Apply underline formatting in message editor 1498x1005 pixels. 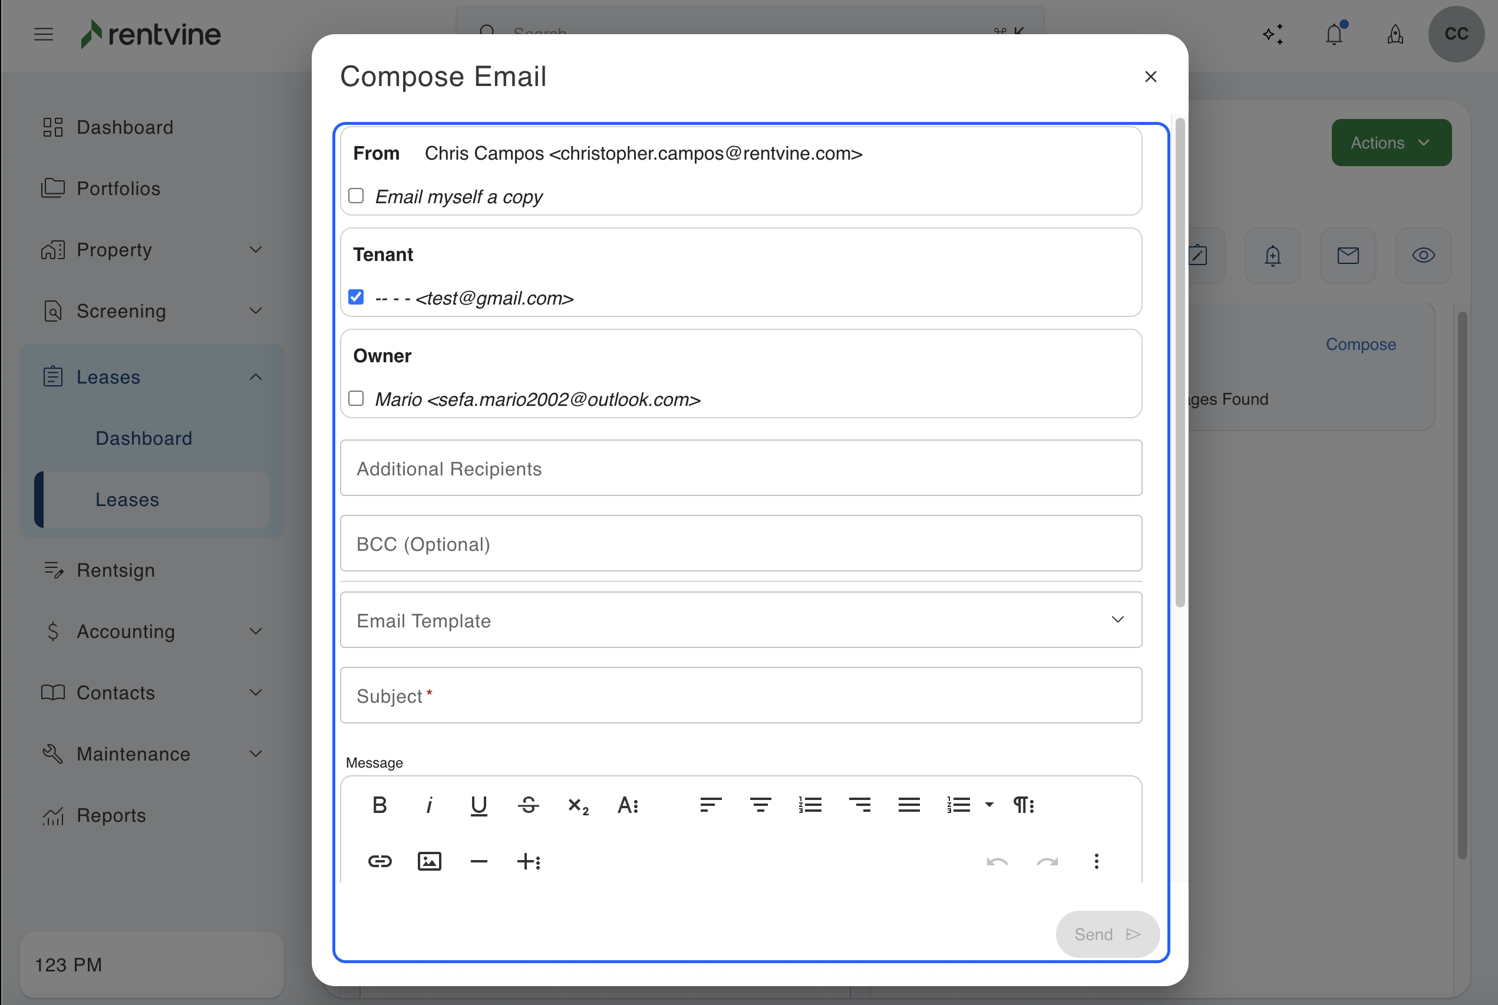click(479, 805)
